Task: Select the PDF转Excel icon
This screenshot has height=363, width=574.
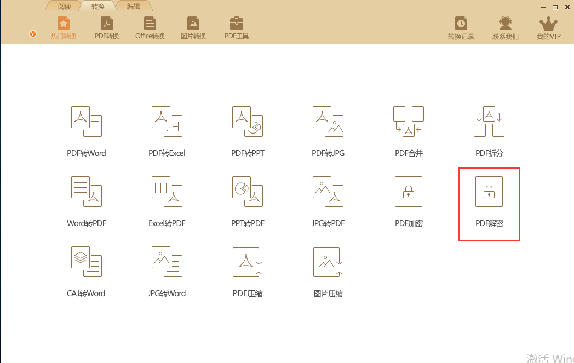Action: (167, 122)
